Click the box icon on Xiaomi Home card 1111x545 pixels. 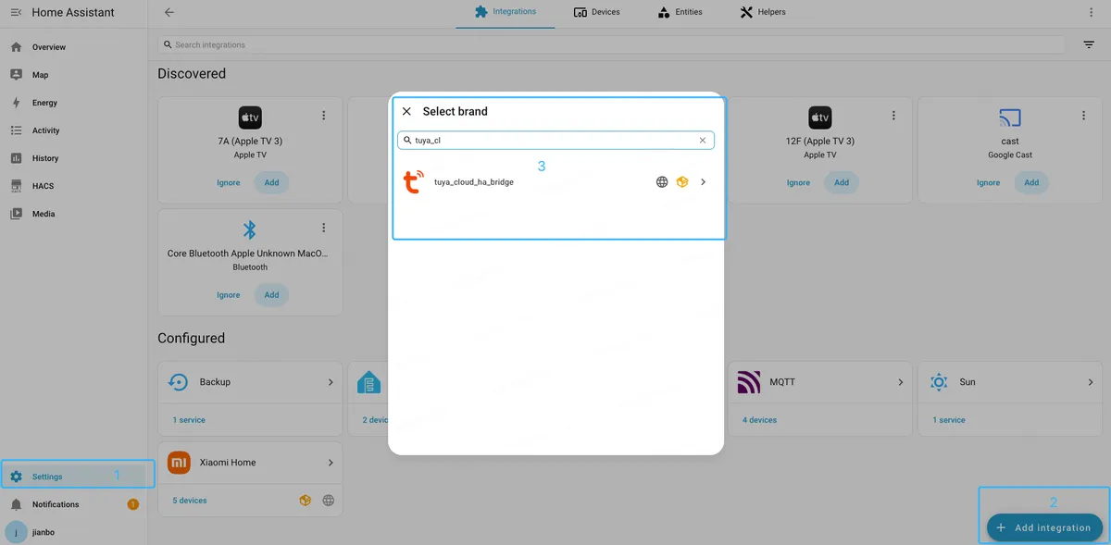306,501
